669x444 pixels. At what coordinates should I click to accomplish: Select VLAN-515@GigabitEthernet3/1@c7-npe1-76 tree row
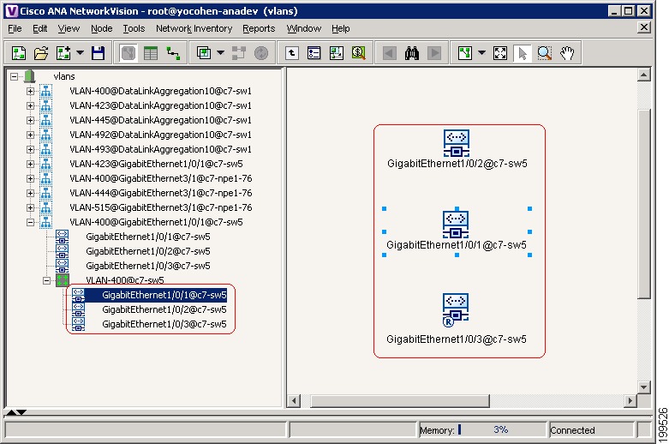(161, 207)
